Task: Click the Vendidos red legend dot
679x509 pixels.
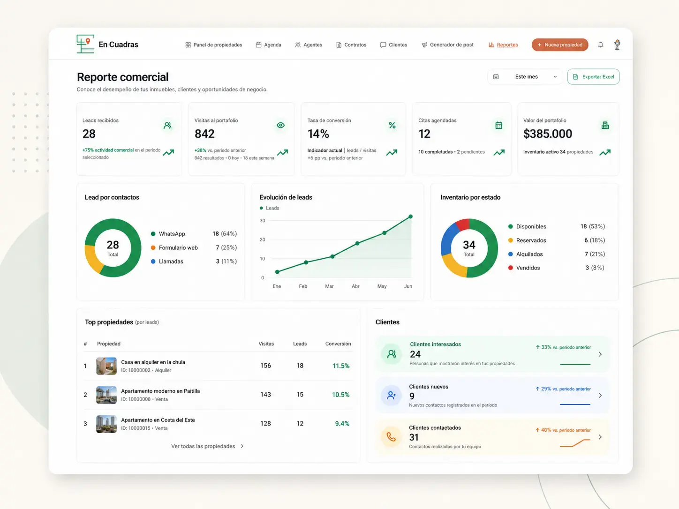Action: (x=511, y=268)
